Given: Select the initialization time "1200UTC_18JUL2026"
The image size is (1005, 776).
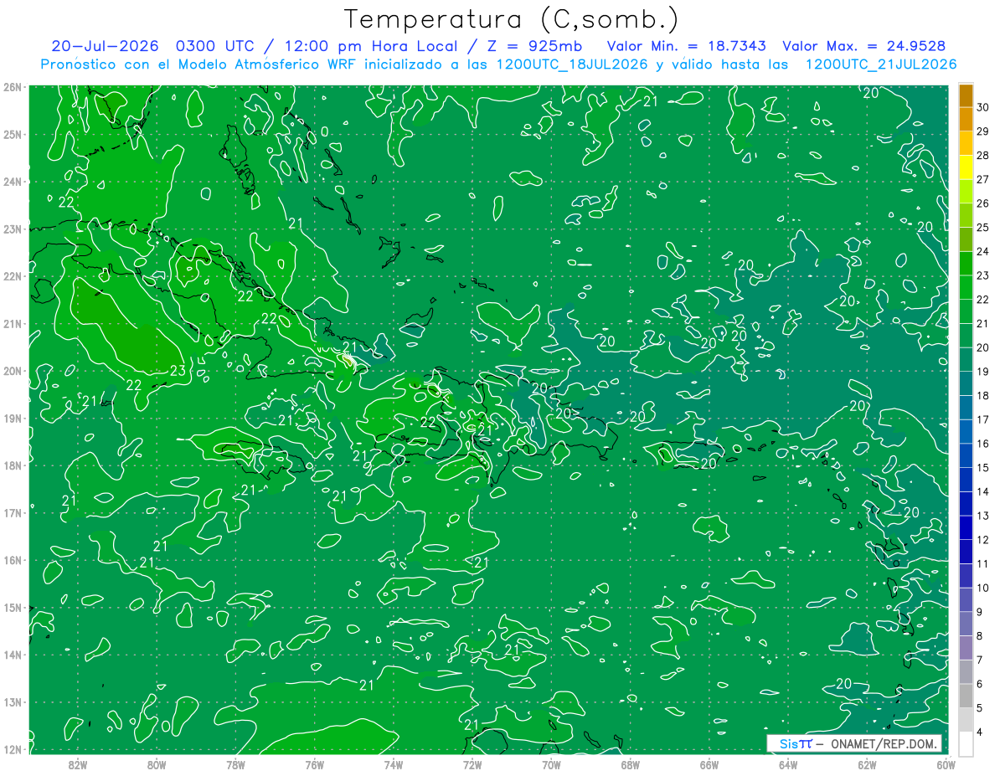Looking at the screenshot, I should point(571,64).
